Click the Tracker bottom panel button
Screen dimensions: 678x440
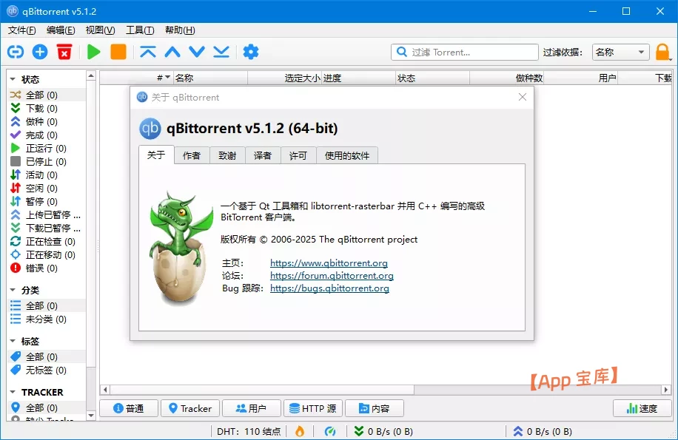point(190,408)
